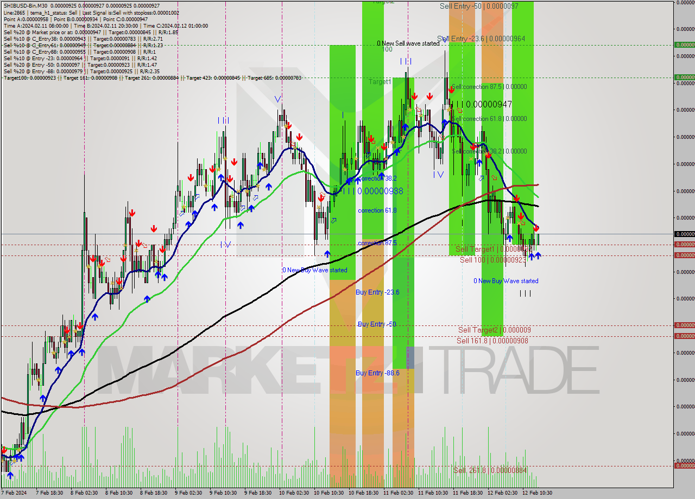
Task: Select the '10 Feb 10:30' time axis label
Action: [329, 493]
